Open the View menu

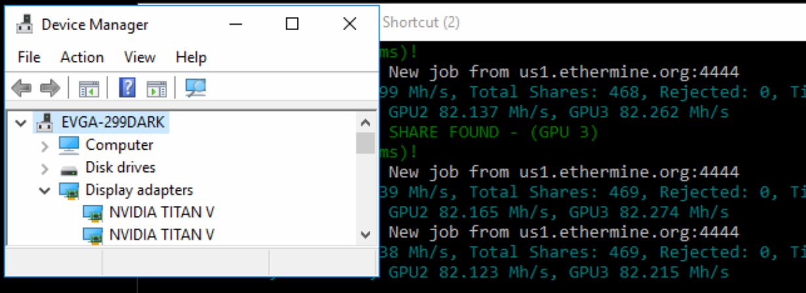(140, 58)
